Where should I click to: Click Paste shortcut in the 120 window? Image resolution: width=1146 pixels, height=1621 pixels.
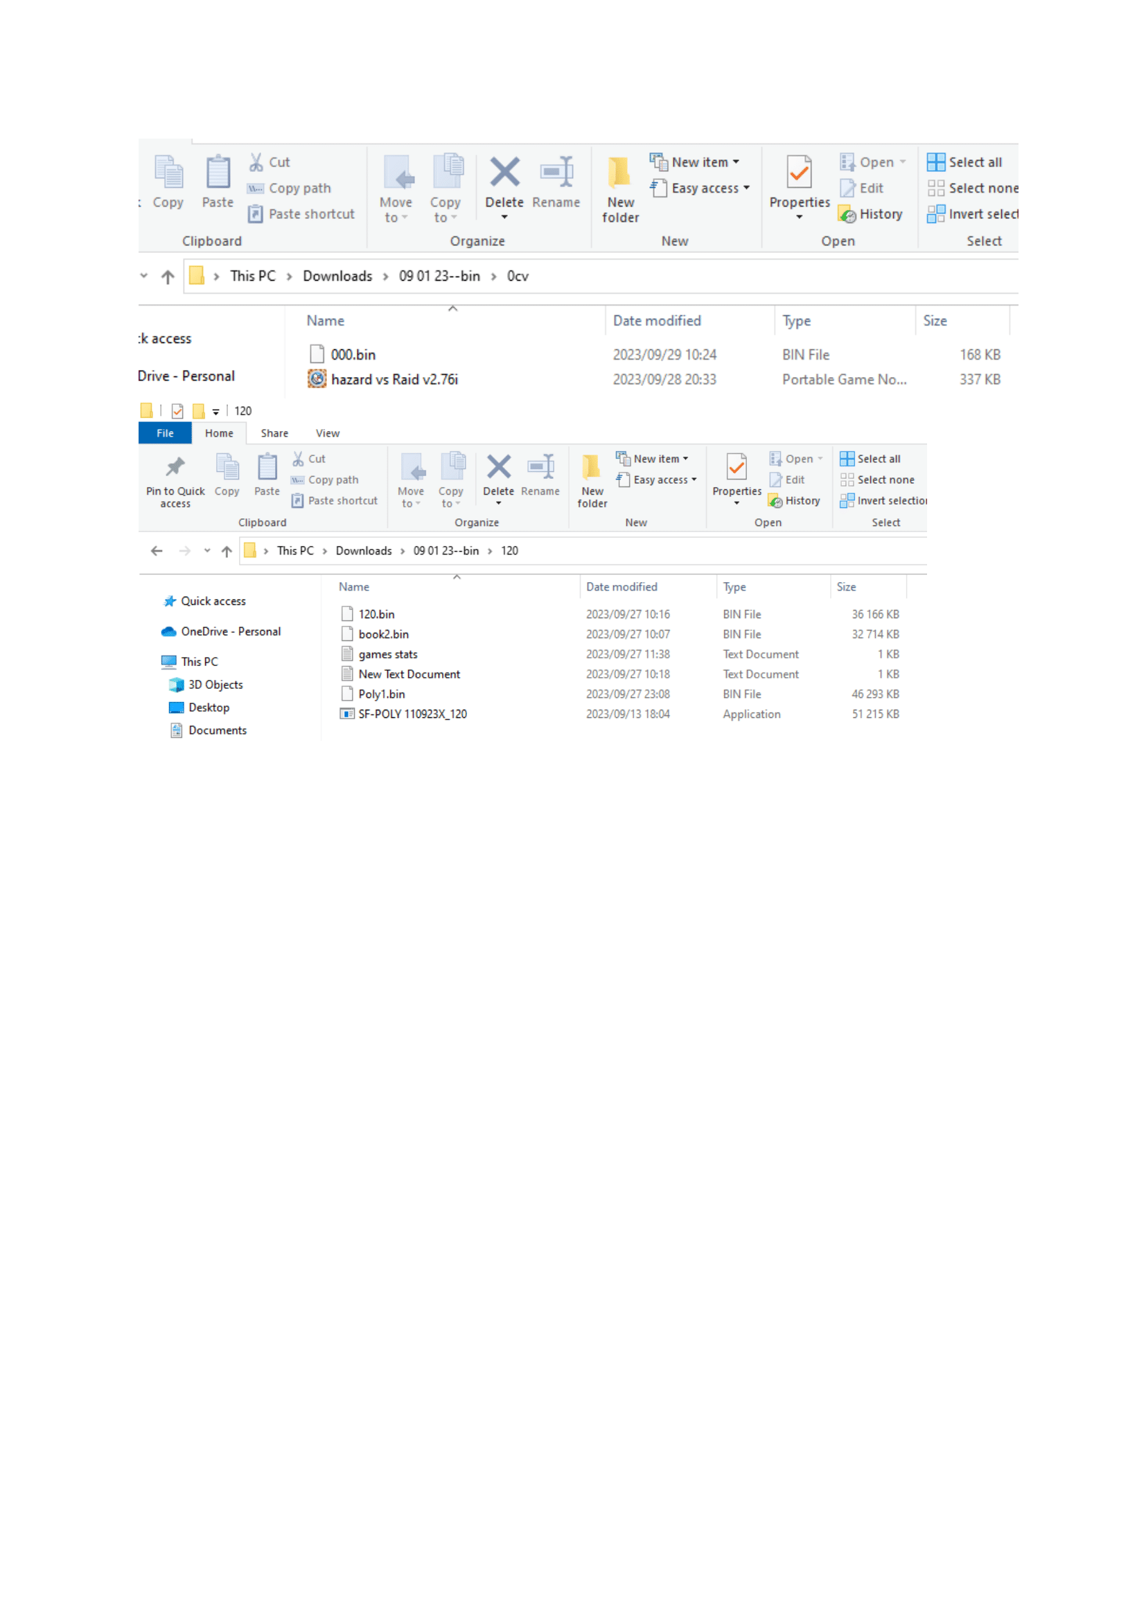pos(335,500)
